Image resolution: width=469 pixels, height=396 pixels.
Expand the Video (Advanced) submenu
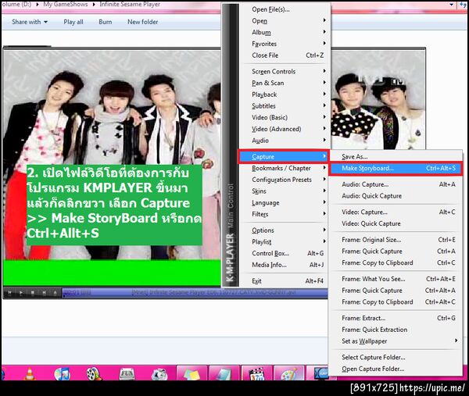(x=285, y=129)
